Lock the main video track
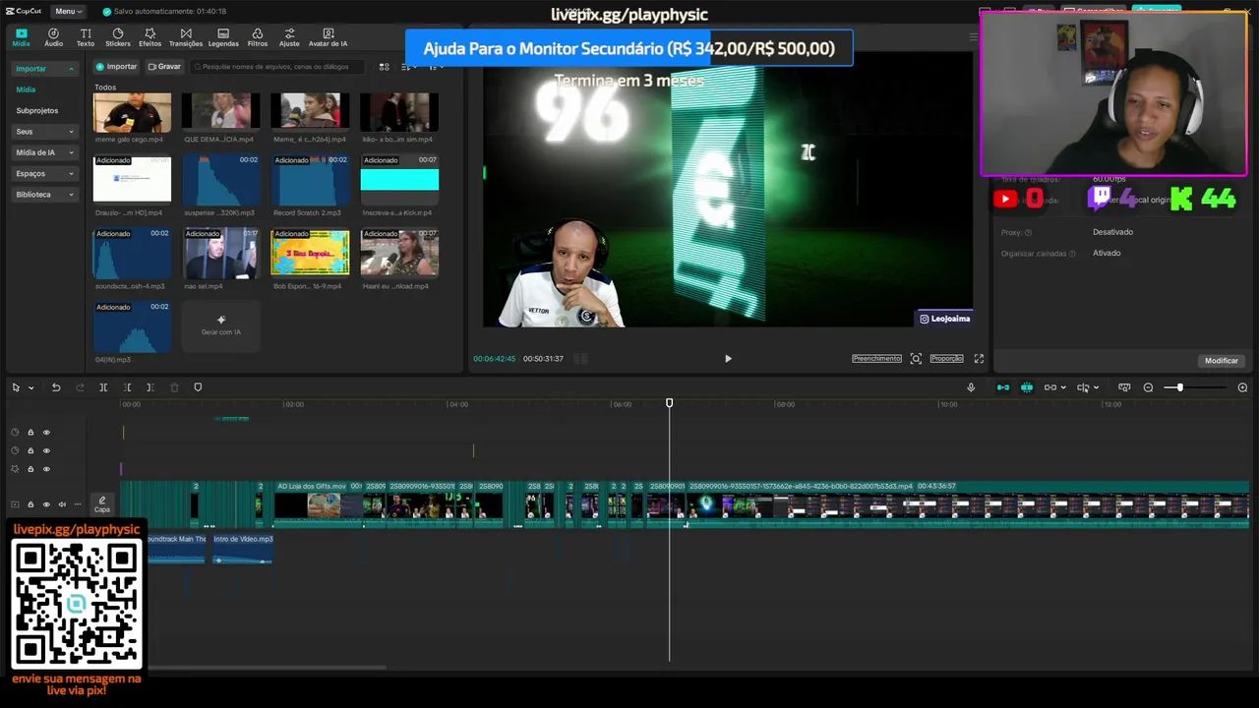1259x708 pixels. coord(30,504)
